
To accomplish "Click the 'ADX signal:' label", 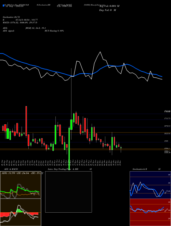I will point(9,31).
